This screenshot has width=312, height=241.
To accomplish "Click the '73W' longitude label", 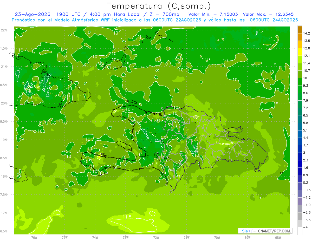I will (126, 238).
